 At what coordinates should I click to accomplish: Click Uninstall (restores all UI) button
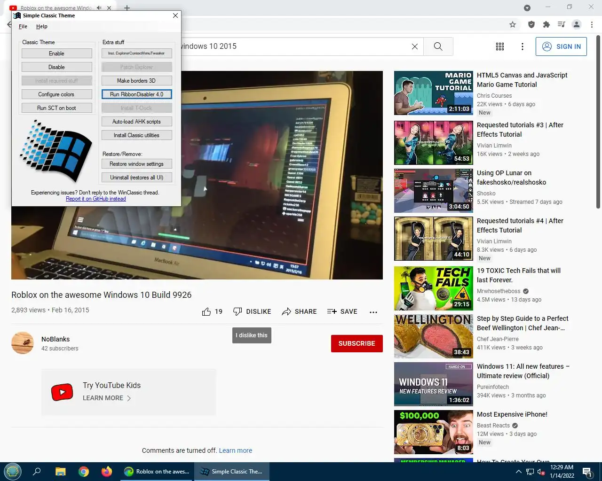tap(136, 178)
